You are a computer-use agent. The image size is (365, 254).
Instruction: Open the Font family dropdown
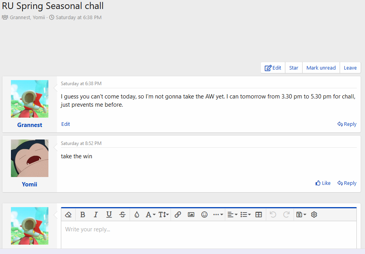pyautogui.click(x=150, y=215)
